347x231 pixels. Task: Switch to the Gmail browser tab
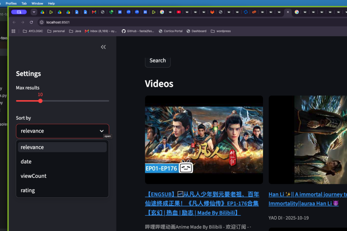94,12
